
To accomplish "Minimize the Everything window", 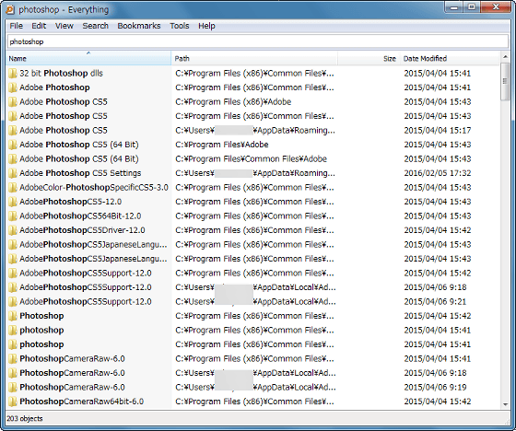I will pos(454,7).
